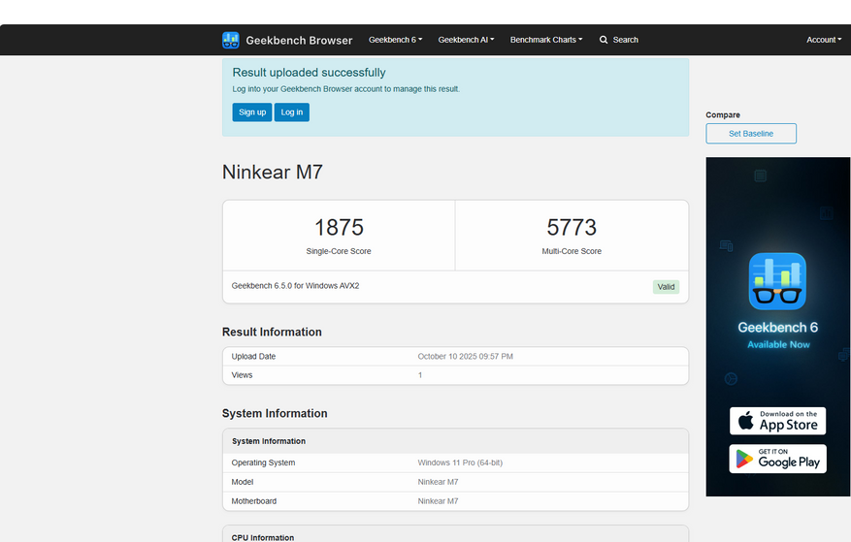
Task: Click the 5773 multi-core score
Action: pyautogui.click(x=572, y=228)
